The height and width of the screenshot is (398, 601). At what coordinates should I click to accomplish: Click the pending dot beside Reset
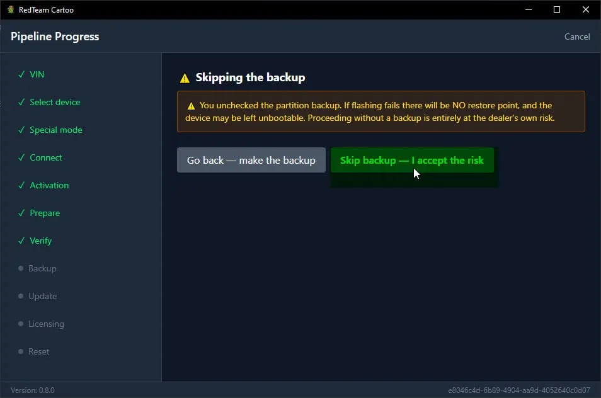point(21,351)
